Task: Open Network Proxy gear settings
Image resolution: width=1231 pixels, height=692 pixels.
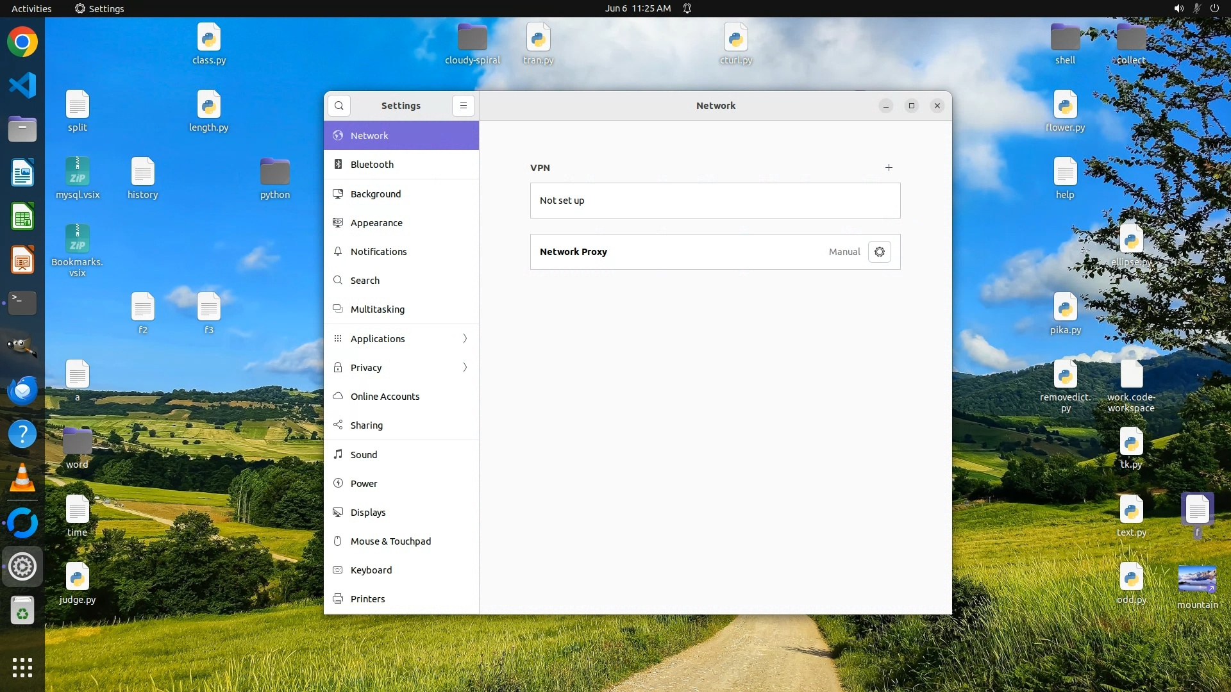Action: [x=880, y=252]
